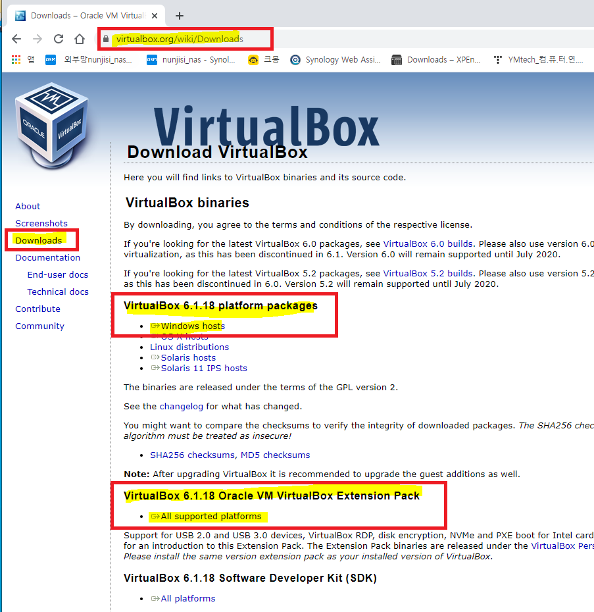Open Technical docs sidebar link
Viewport: 594px width, 612px height.
[x=58, y=292]
